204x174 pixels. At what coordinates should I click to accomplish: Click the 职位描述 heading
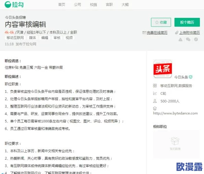click(13, 77)
